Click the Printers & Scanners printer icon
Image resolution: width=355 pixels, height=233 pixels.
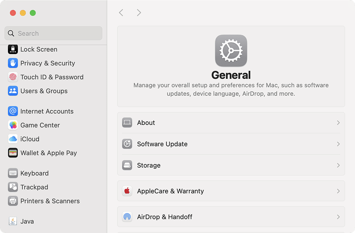pyautogui.click(x=13, y=201)
